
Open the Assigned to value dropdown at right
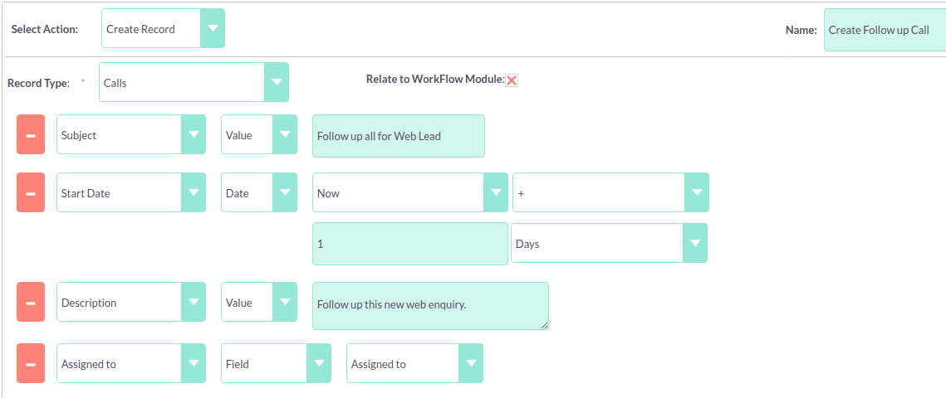point(414,364)
